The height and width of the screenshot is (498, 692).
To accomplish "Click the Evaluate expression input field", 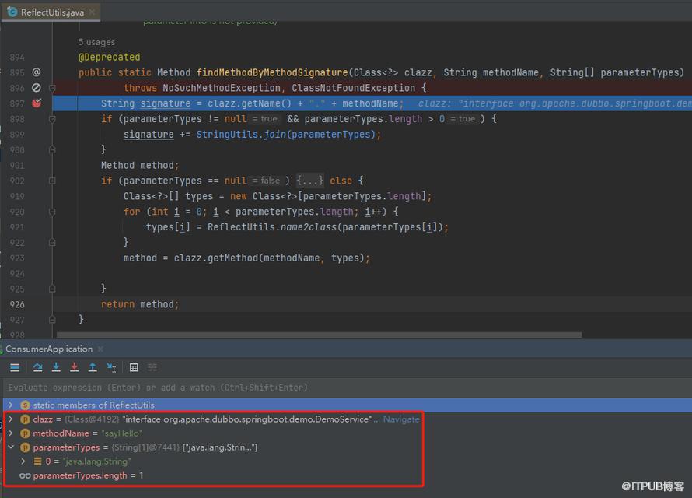I will point(346,388).
